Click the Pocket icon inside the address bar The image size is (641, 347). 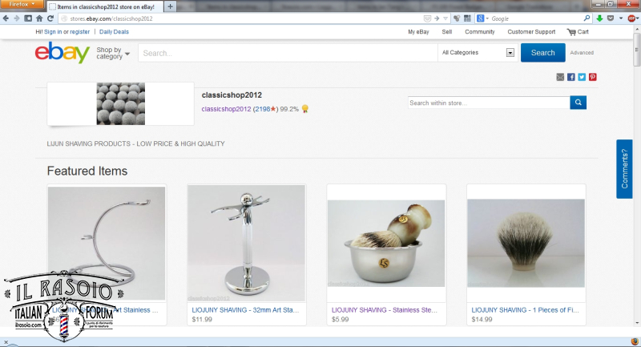click(427, 18)
